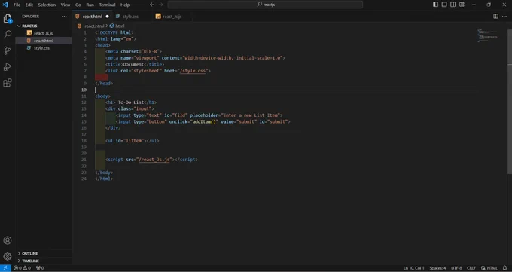Open the Selection menu

click(x=47, y=5)
